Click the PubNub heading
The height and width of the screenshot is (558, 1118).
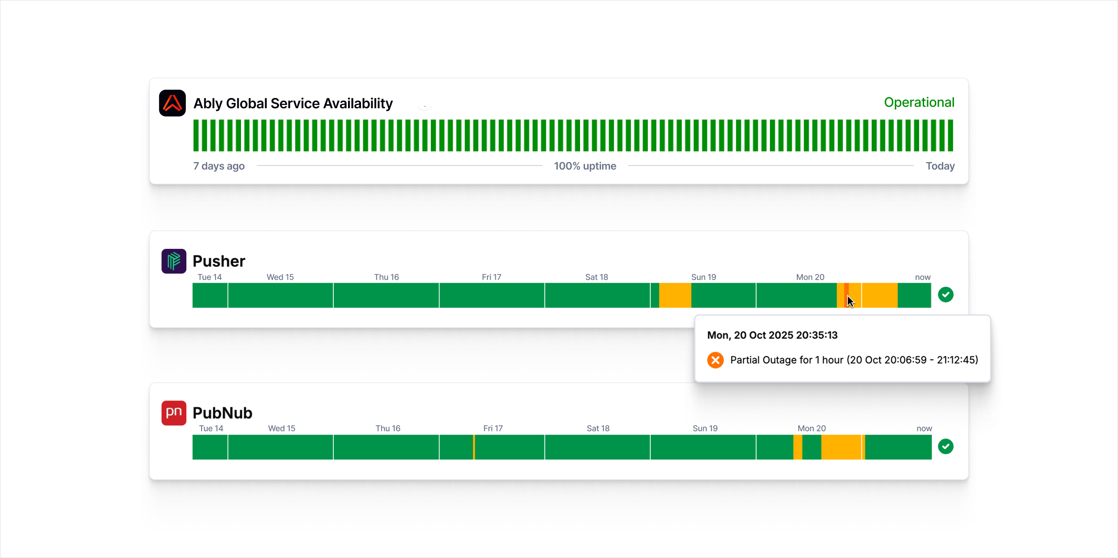(222, 413)
